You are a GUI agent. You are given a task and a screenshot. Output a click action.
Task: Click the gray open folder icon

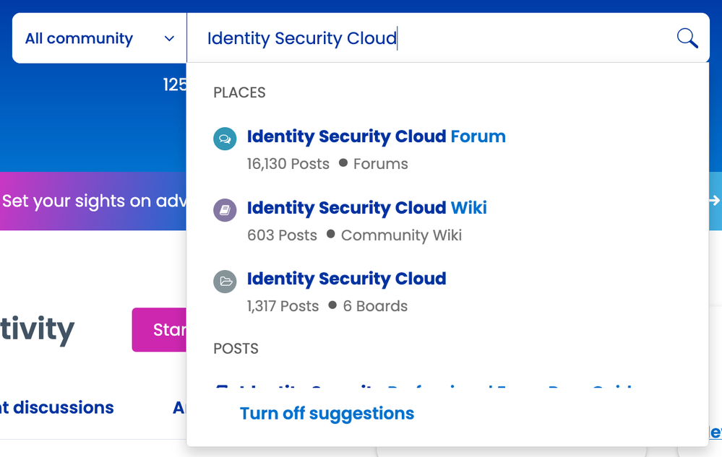tap(225, 281)
